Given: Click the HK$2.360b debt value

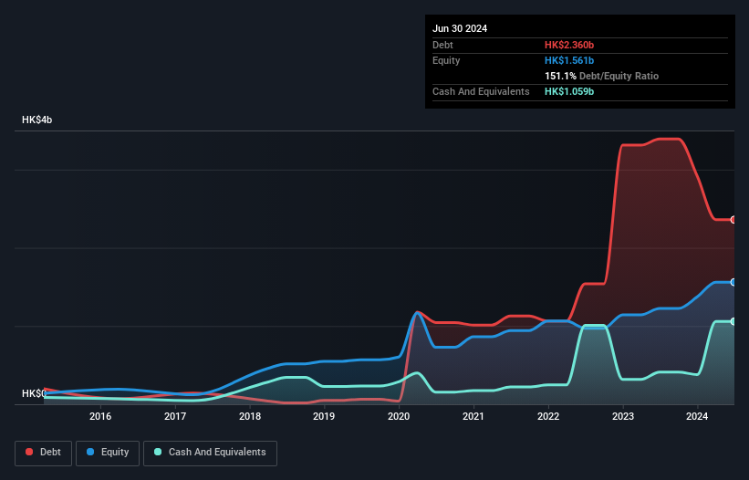Looking at the screenshot, I should click(569, 45).
